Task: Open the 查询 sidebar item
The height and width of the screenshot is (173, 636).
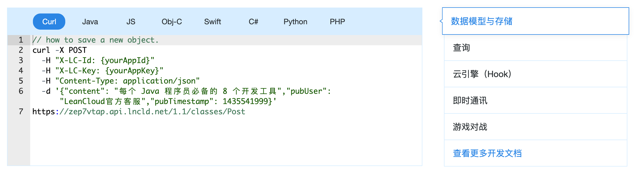Action: pos(461,48)
